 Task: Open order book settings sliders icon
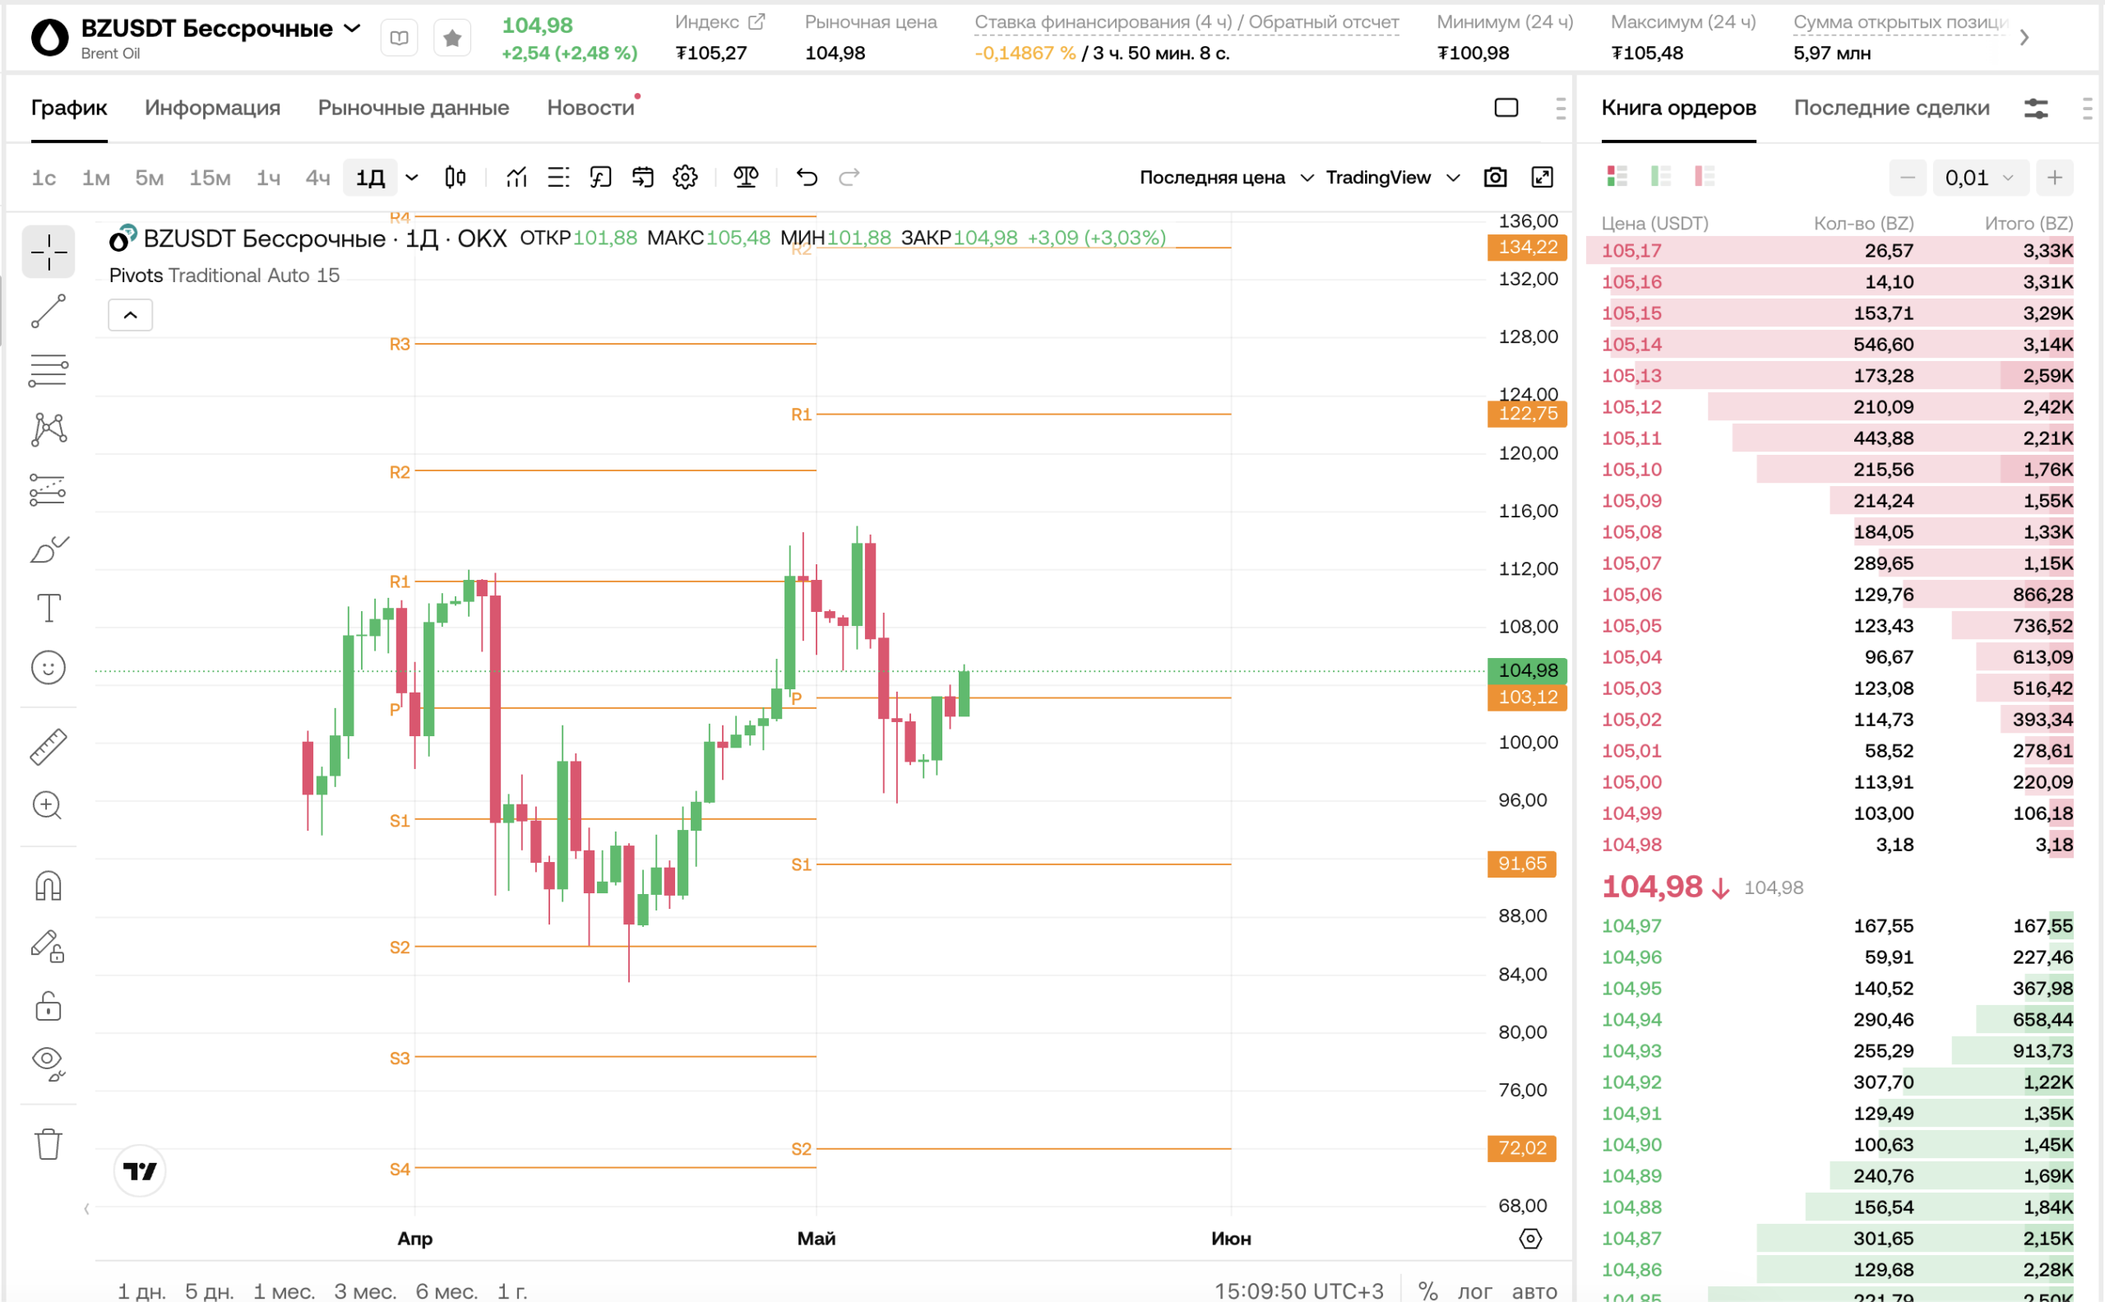2036,109
